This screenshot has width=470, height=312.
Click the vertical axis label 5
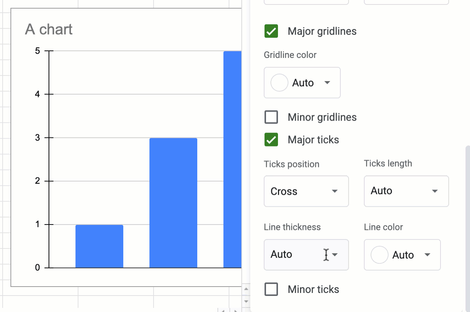(x=37, y=51)
